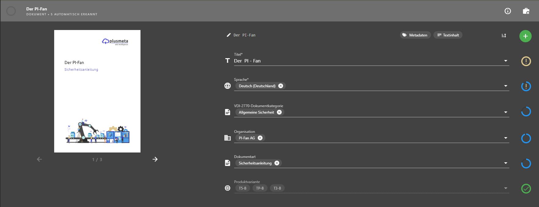539x207 pixels.
Task: Expand the Titel dropdown arrow
Action: point(506,61)
